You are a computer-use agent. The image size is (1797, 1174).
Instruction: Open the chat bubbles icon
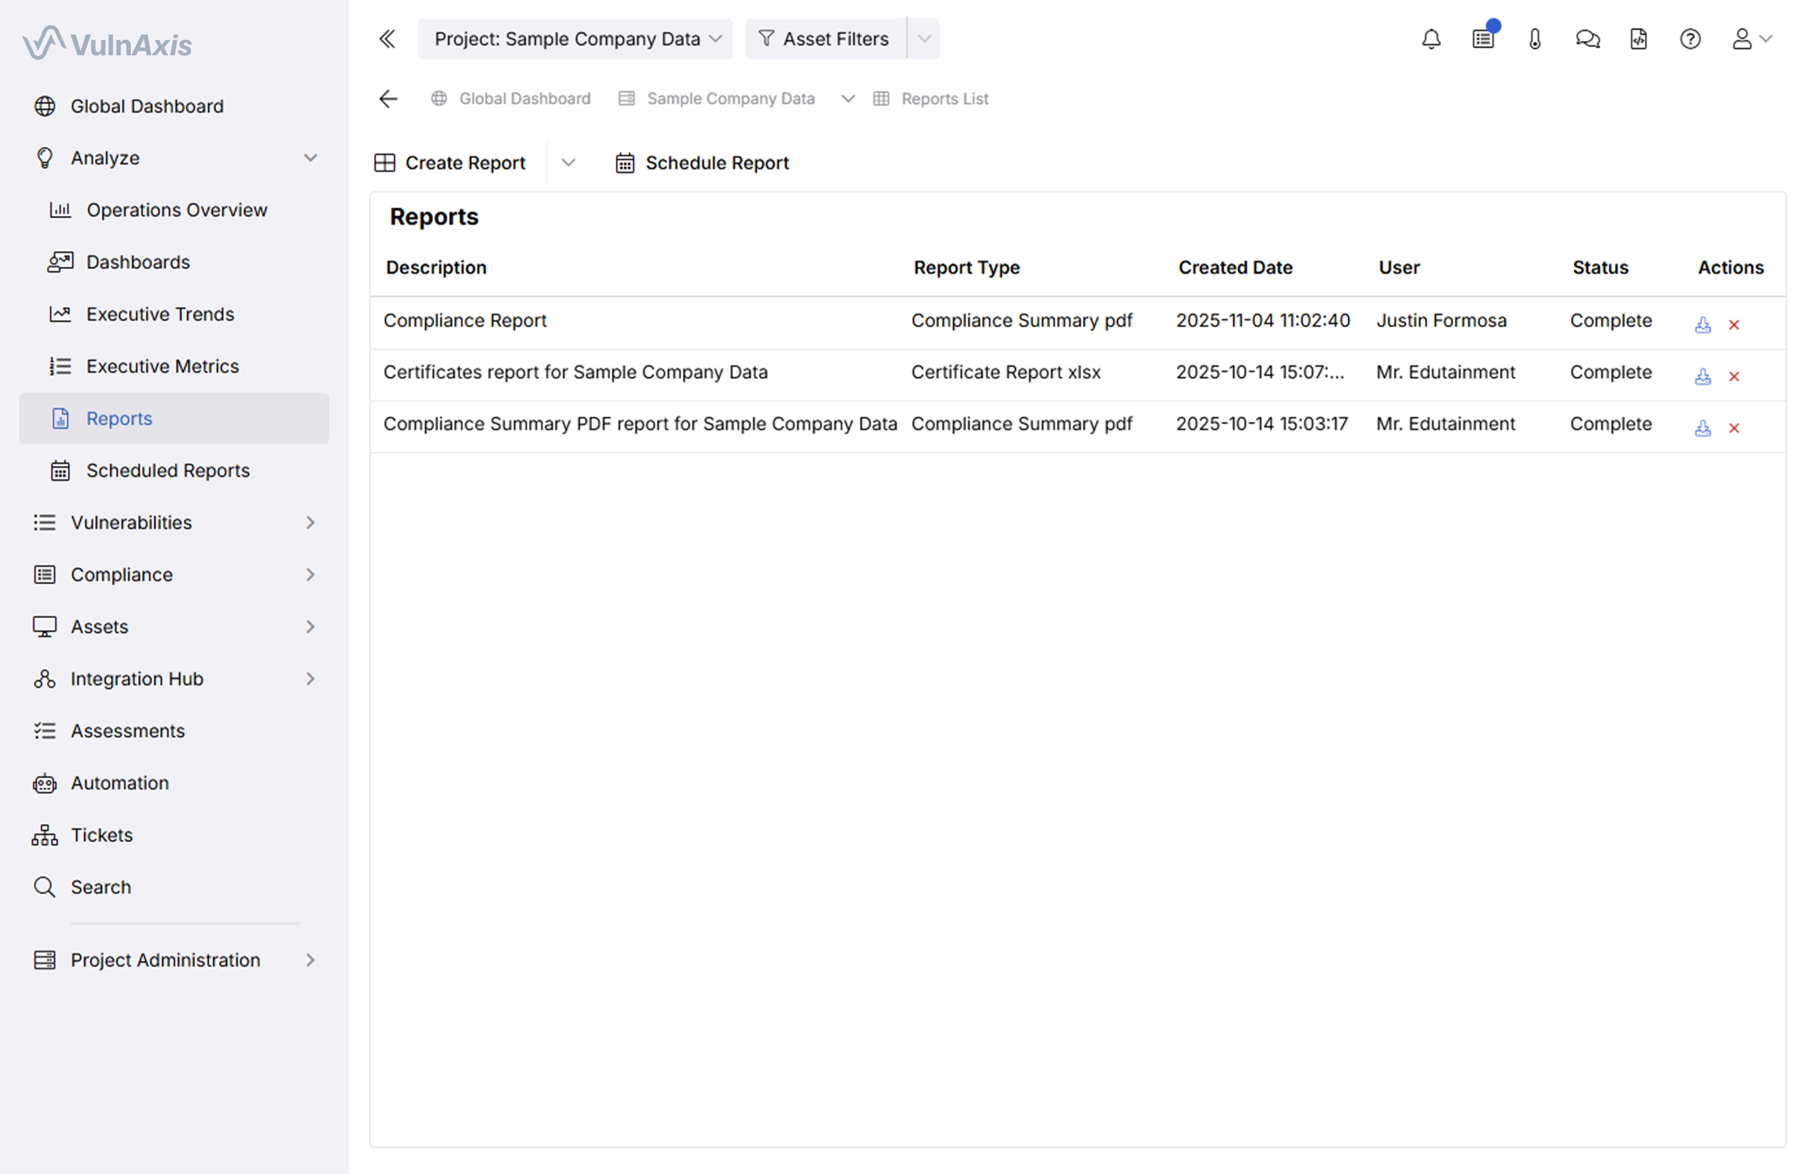[1587, 39]
